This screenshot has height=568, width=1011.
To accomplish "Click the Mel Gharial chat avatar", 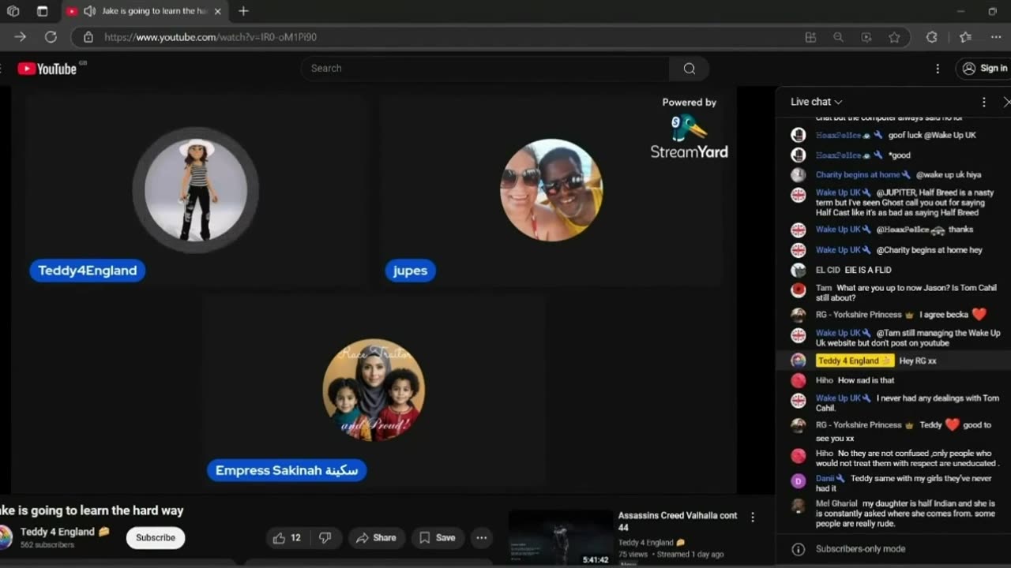I will (799, 506).
